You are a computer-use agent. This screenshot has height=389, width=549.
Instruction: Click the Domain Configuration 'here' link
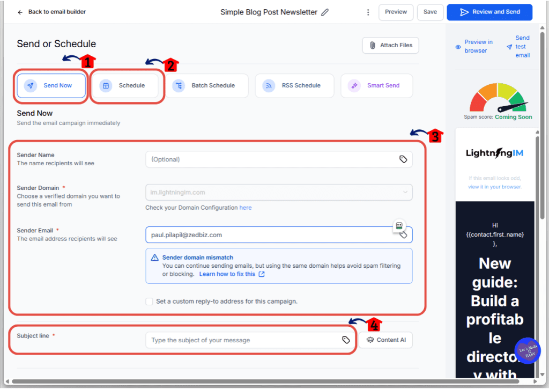(x=245, y=208)
